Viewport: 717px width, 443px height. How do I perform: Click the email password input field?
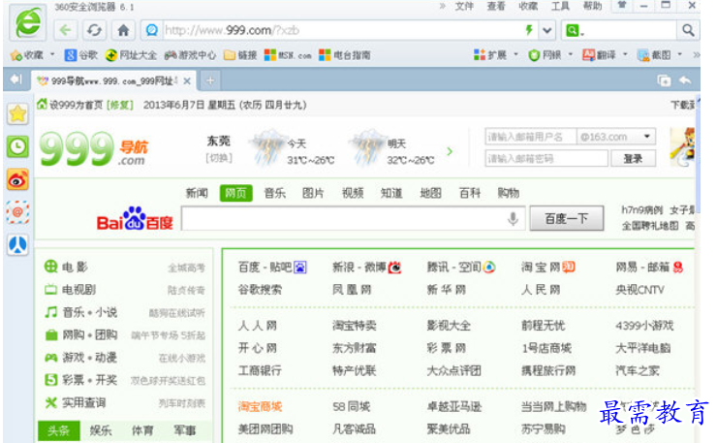pos(546,158)
